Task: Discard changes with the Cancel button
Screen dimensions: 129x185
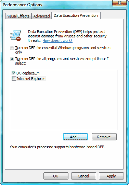Action: tap(83, 176)
